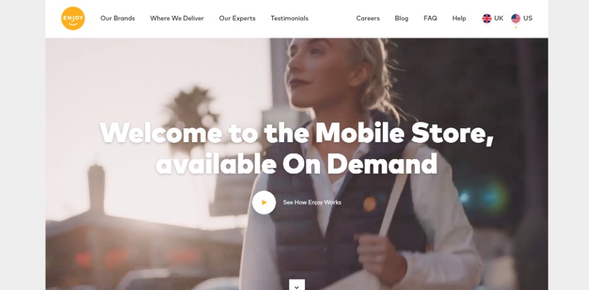589x290 pixels.
Task: Select the UK flag icon
Action: pos(486,18)
